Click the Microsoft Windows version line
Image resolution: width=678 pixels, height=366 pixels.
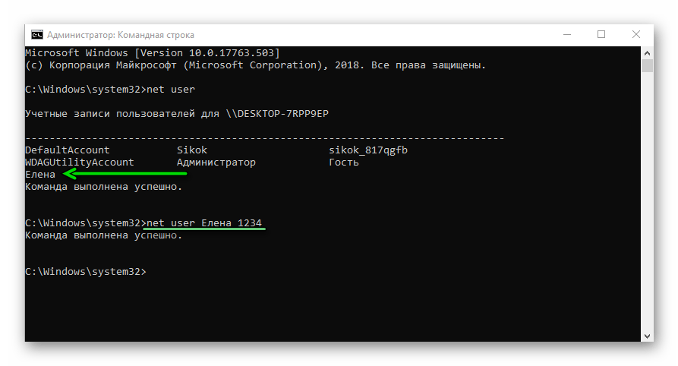coord(152,53)
